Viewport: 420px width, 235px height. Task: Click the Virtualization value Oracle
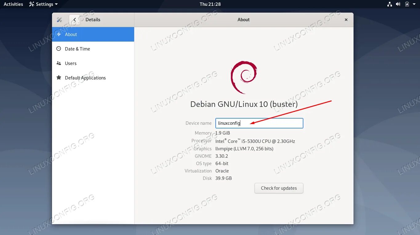(x=222, y=171)
